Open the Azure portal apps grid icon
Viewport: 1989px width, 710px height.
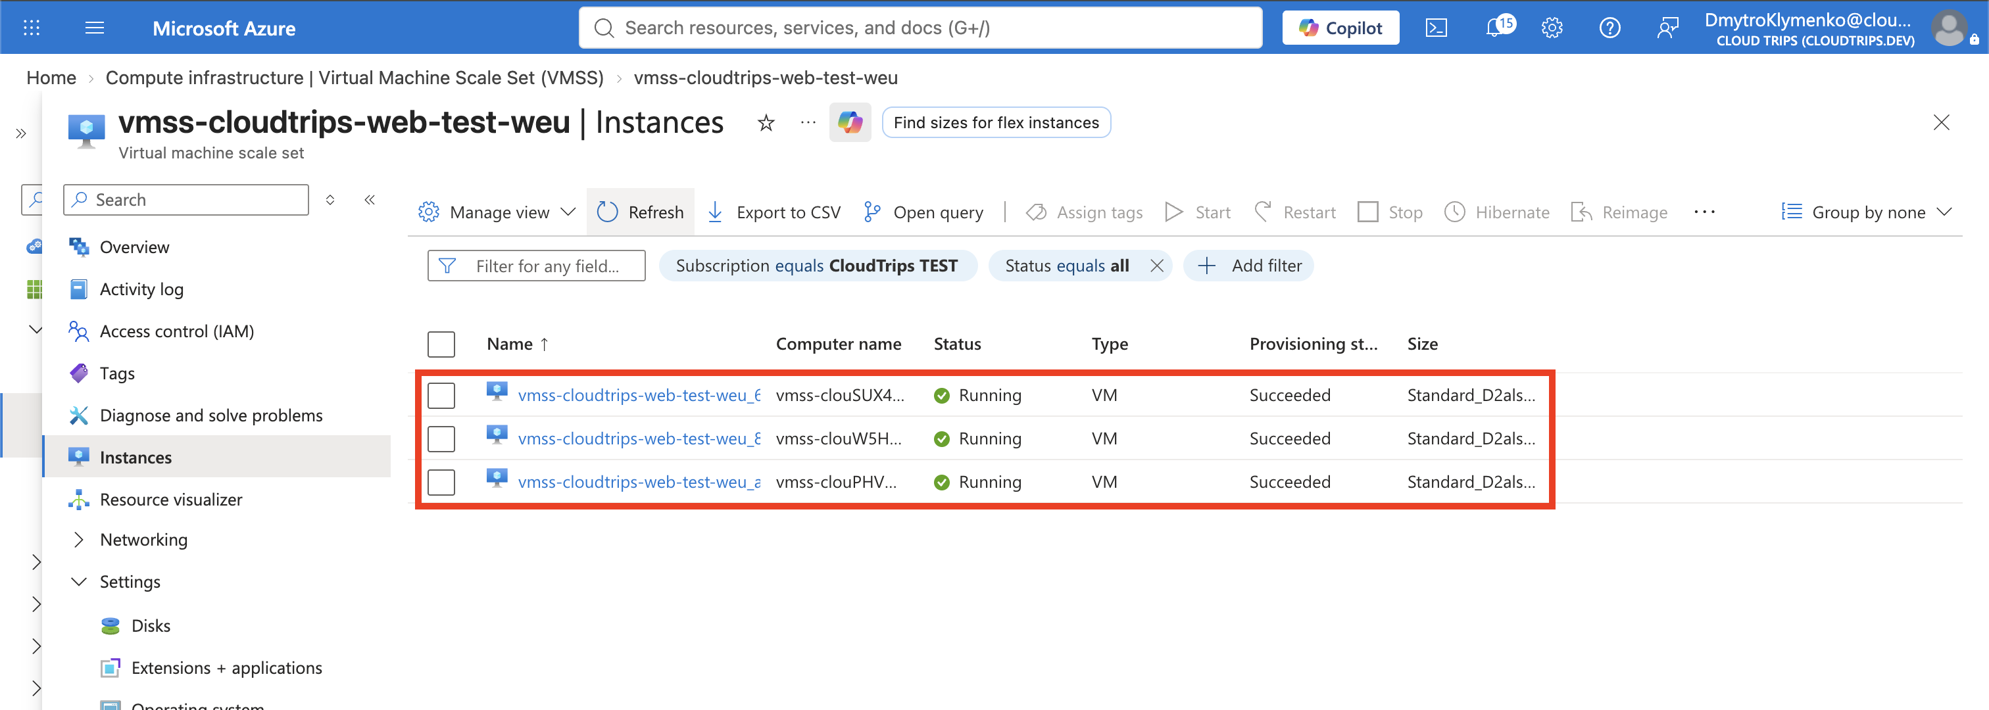[32, 28]
